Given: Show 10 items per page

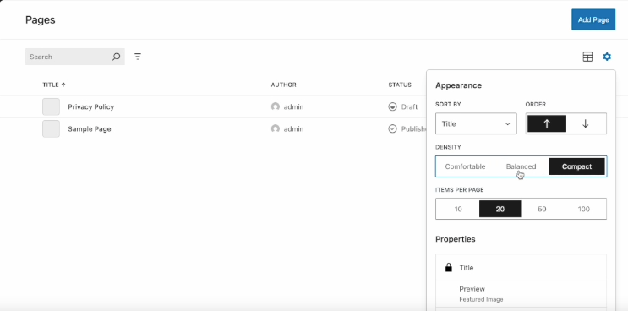Looking at the screenshot, I should [x=458, y=209].
